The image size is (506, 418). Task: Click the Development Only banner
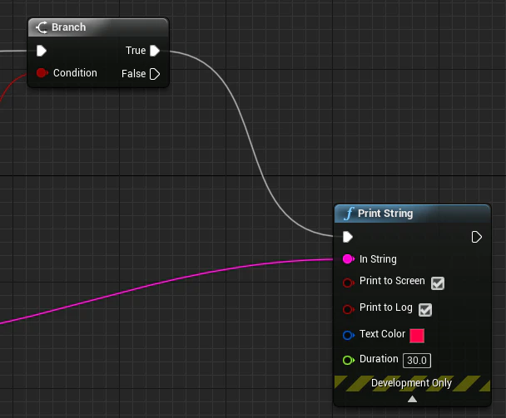click(x=413, y=383)
